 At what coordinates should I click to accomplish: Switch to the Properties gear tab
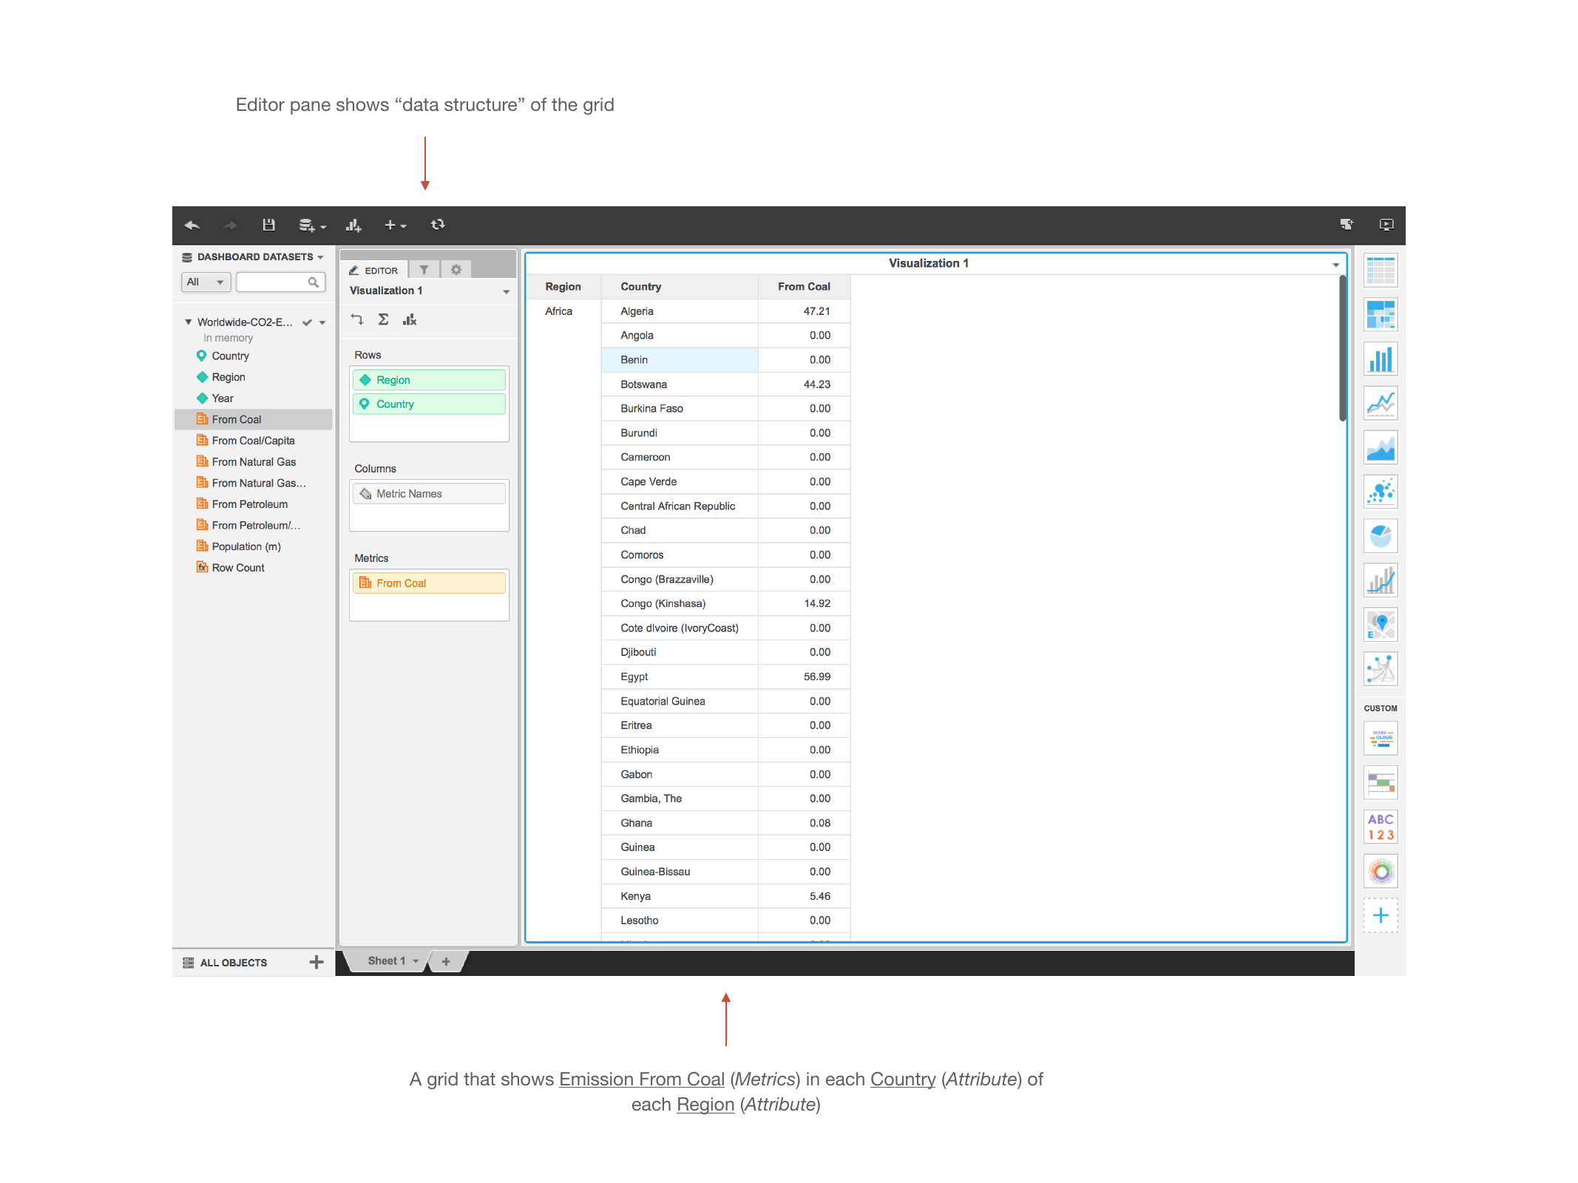click(456, 270)
